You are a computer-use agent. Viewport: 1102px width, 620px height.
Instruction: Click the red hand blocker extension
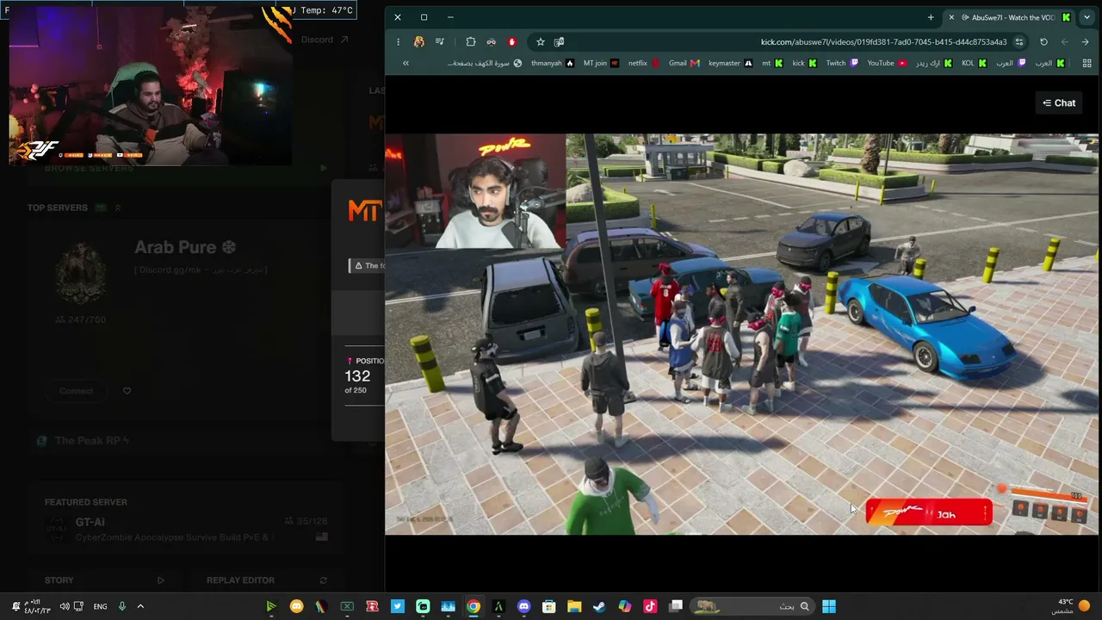(x=512, y=41)
